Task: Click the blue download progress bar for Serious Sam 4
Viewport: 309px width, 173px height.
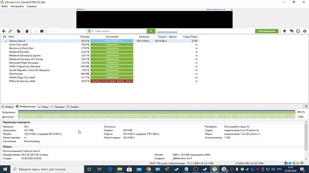Action: tap(112, 41)
